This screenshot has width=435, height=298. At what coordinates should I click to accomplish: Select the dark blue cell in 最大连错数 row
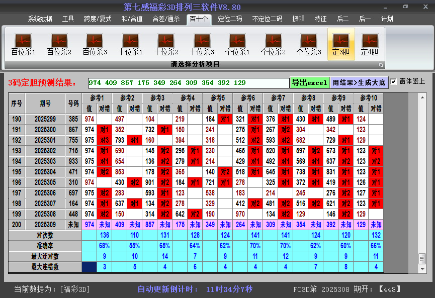pos(89,266)
